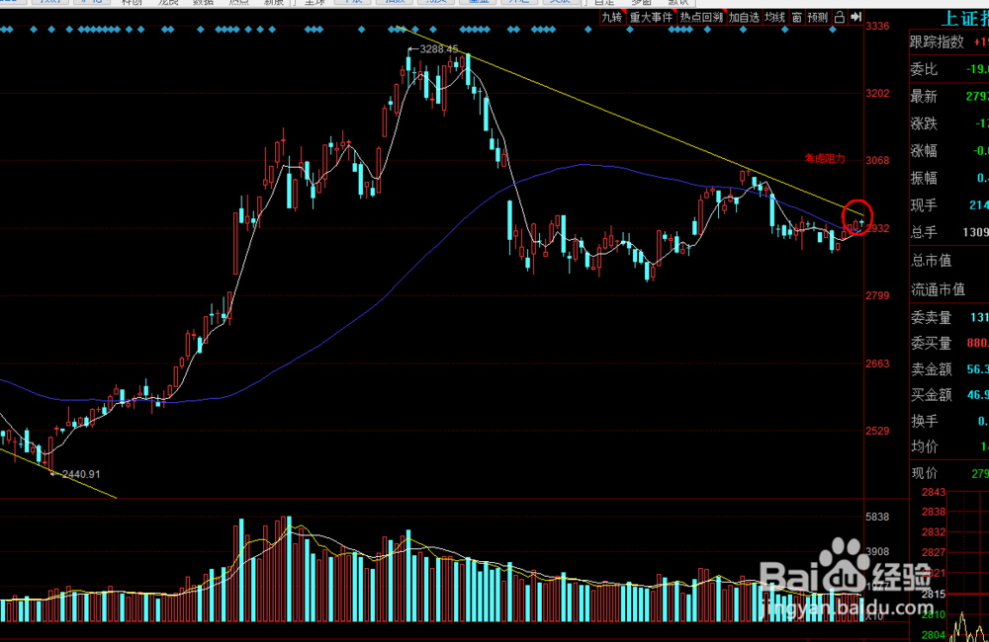Image resolution: width=989 pixels, height=642 pixels.
Task: Click the 2799 price axis value
Action: [877, 295]
